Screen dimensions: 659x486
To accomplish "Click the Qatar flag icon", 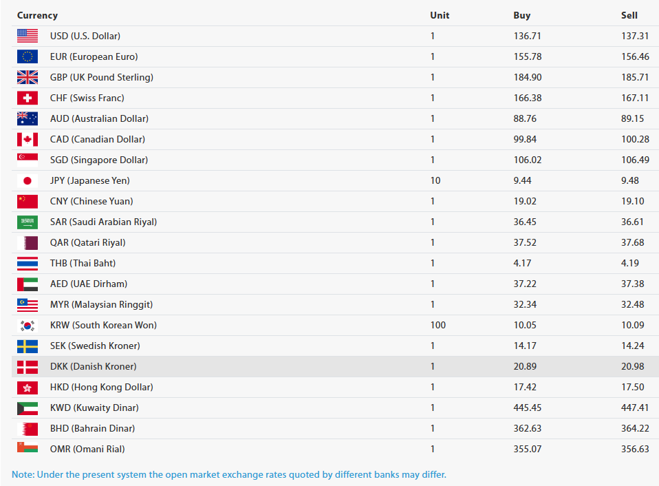I will (28, 242).
